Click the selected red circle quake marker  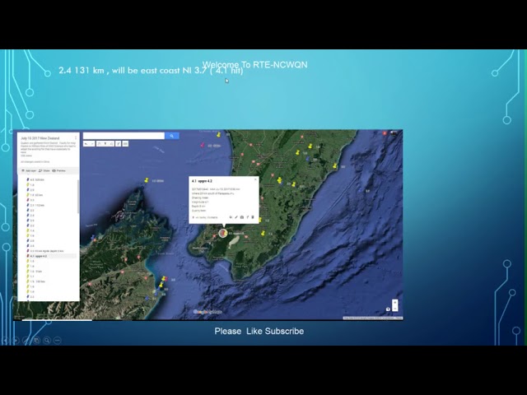[223, 233]
